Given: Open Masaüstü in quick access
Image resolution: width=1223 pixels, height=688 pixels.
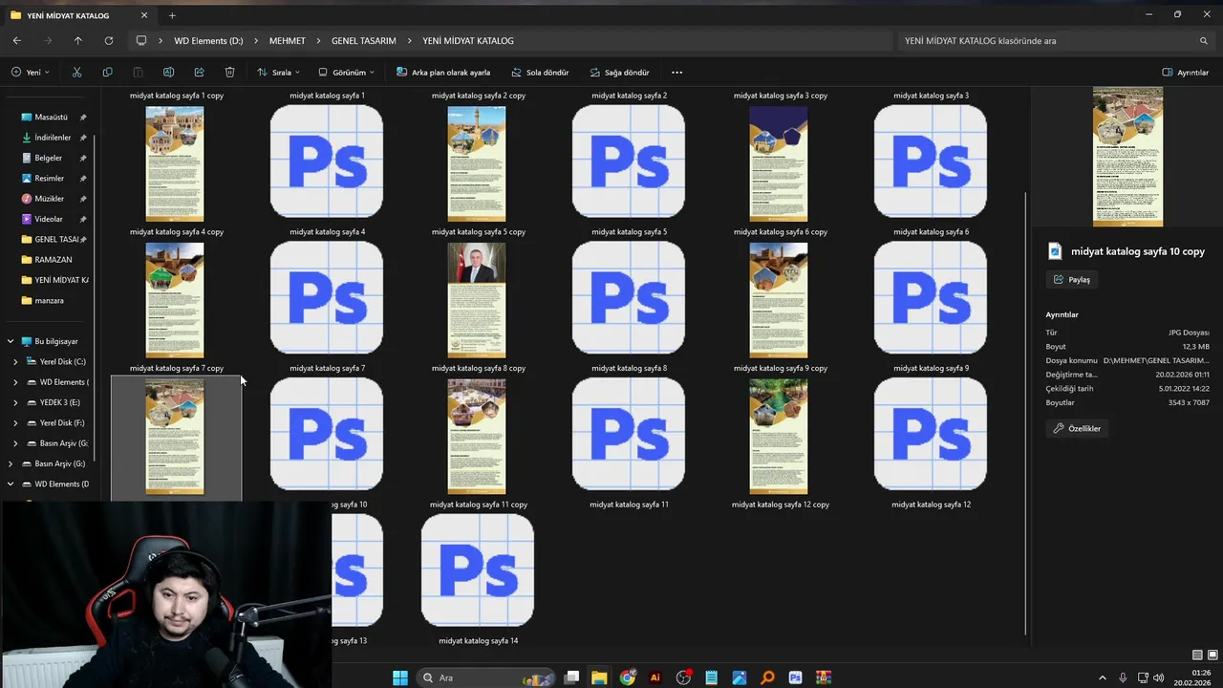Looking at the screenshot, I should (x=51, y=117).
